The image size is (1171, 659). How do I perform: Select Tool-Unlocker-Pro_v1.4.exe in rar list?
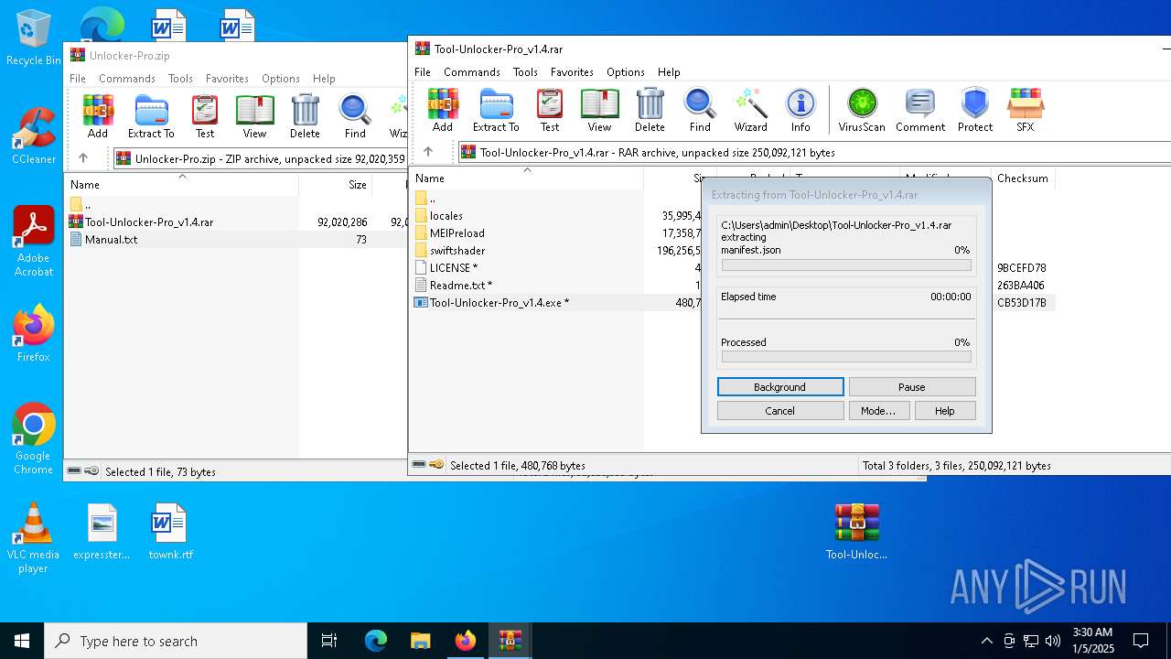500,303
